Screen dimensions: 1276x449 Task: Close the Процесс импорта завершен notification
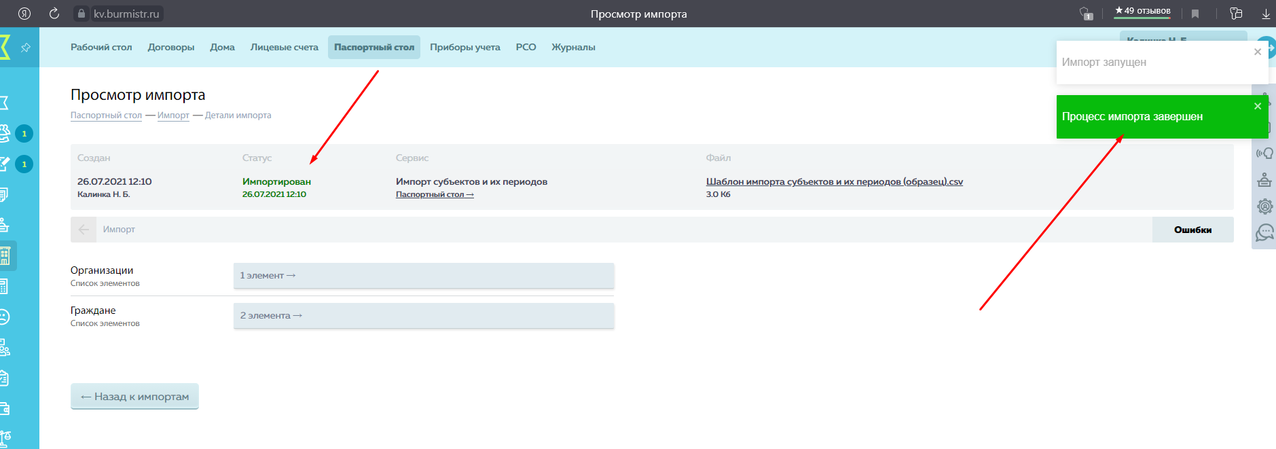pyautogui.click(x=1258, y=106)
